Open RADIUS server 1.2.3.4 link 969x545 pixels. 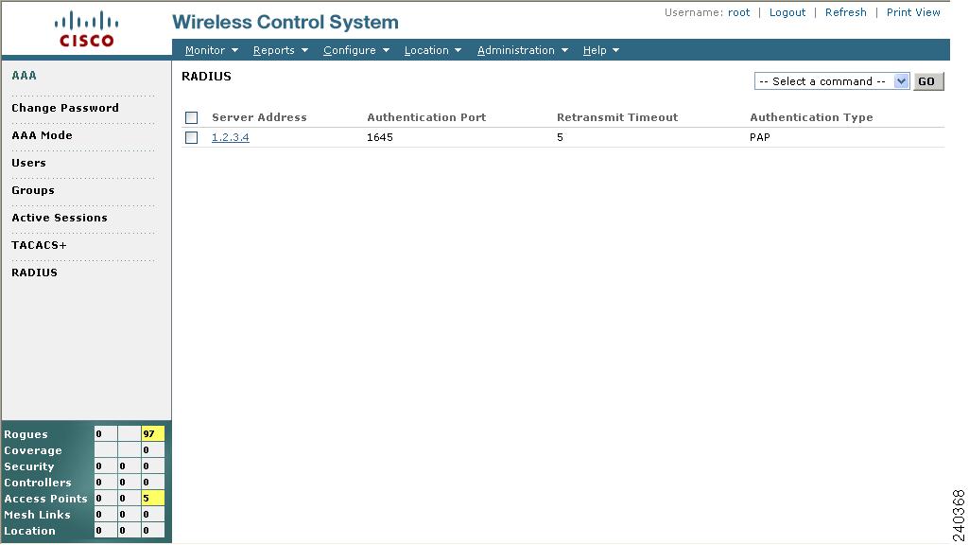tap(231, 137)
